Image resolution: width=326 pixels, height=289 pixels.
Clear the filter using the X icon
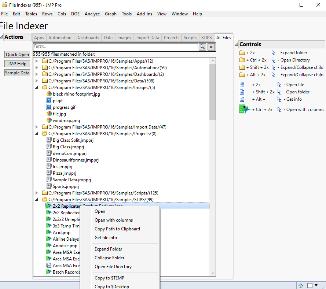click(x=211, y=47)
